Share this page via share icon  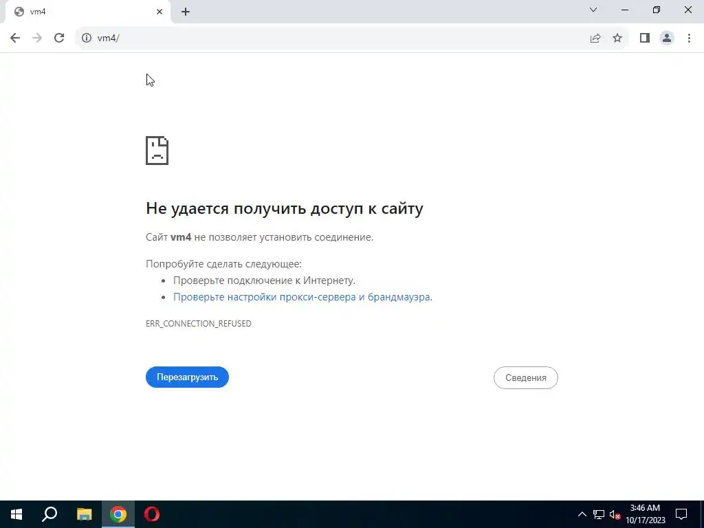[x=595, y=38]
